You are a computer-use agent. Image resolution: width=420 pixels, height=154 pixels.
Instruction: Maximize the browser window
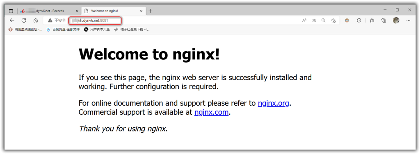[x=397, y=10]
